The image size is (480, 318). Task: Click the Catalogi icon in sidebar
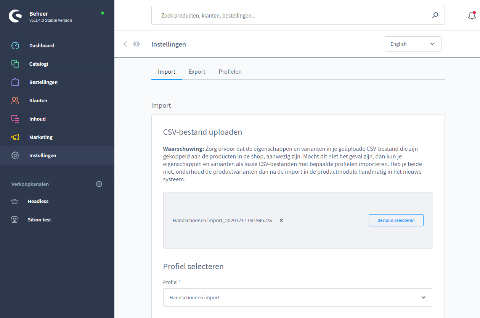(15, 64)
